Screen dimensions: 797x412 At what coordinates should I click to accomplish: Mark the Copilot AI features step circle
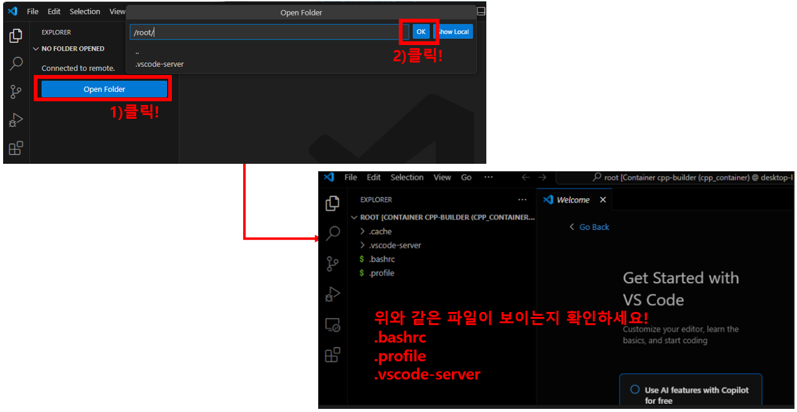634,389
